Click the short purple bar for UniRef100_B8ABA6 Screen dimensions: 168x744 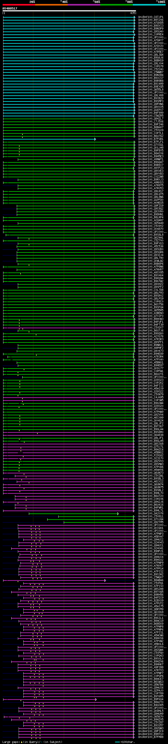point(55,580)
